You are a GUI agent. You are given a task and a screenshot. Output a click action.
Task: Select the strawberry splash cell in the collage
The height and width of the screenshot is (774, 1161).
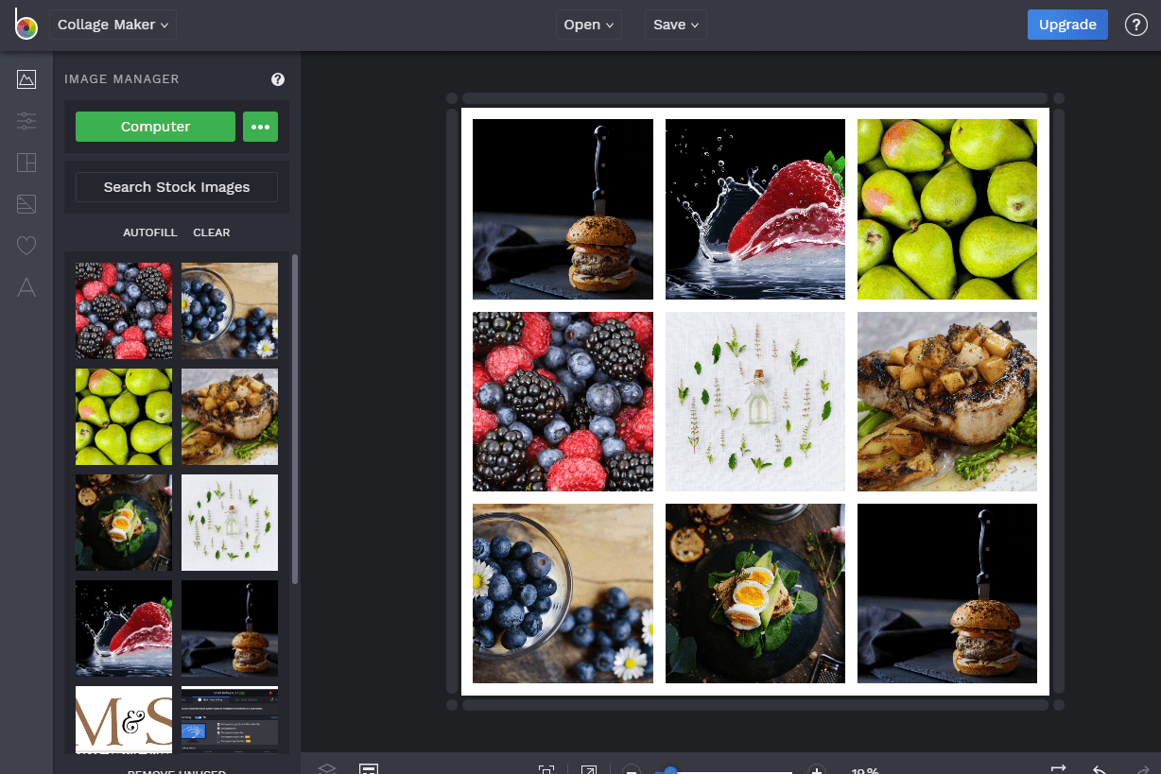755,209
